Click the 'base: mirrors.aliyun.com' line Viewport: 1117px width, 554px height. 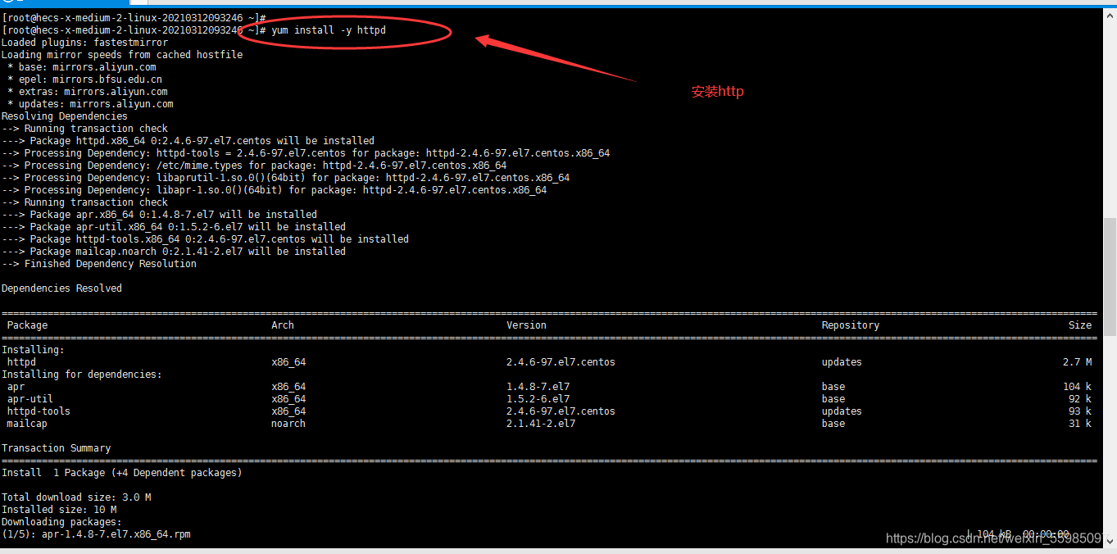pyautogui.click(x=82, y=67)
